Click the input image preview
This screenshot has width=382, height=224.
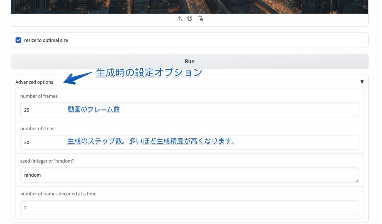(x=190, y=7)
